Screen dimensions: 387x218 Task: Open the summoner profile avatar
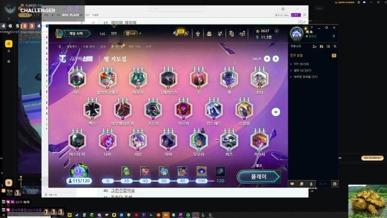[x=296, y=33]
